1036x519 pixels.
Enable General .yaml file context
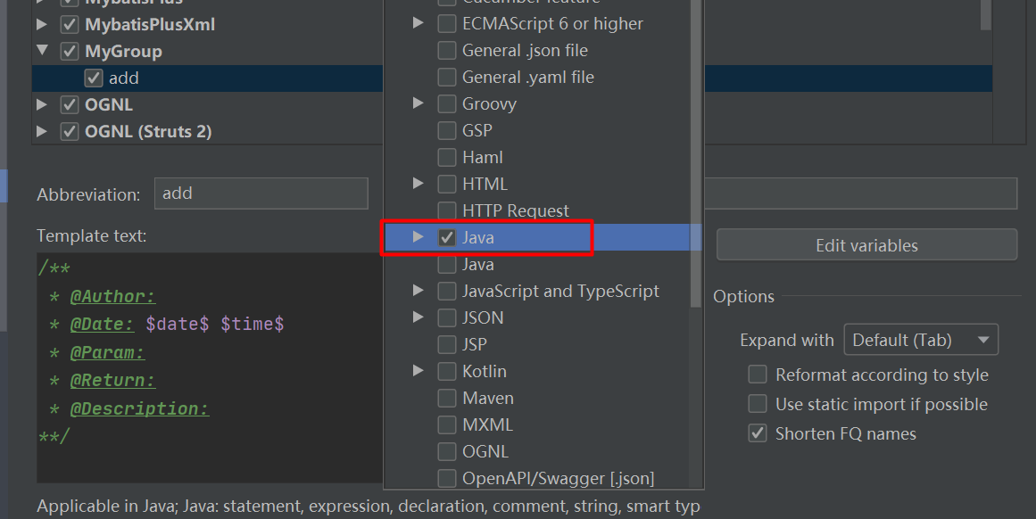point(447,78)
